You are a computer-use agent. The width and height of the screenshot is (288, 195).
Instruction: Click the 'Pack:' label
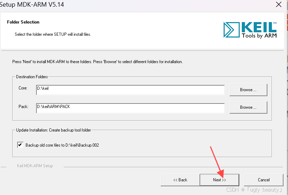(23, 107)
